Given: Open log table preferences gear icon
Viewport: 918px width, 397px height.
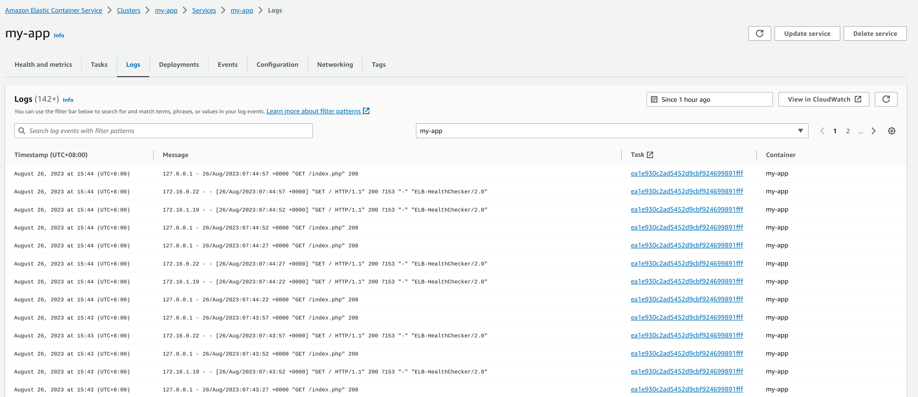Looking at the screenshot, I should pyautogui.click(x=892, y=131).
